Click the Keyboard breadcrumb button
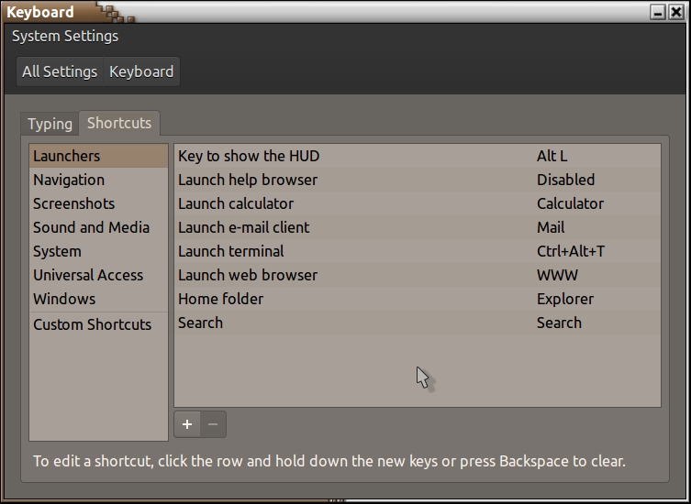The width and height of the screenshot is (691, 504). coord(141,71)
